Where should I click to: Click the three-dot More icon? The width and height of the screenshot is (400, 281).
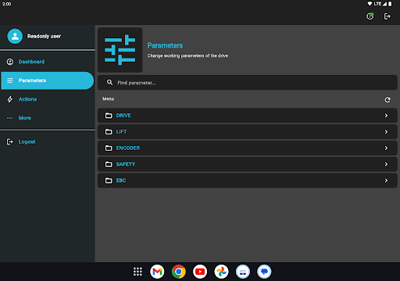pos(10,118)
